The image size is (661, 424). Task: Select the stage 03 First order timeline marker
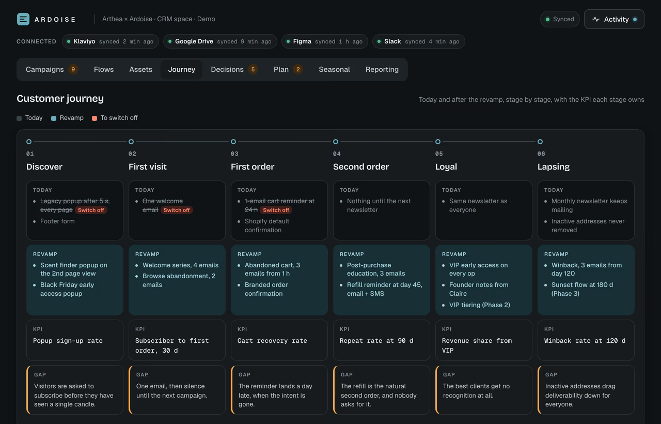[233, 142]
